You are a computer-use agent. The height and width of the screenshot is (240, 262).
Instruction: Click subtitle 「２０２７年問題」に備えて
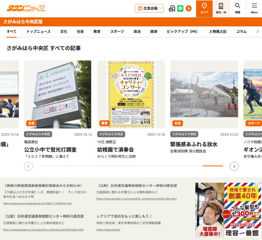(47, 157)
